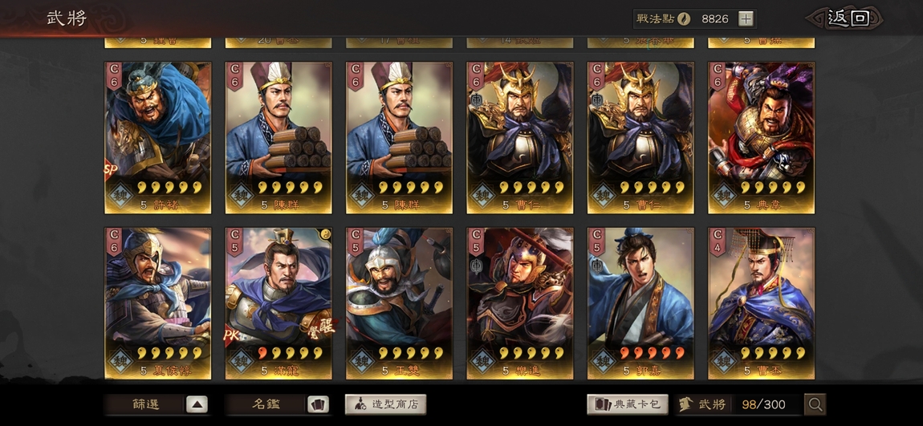Open the 典藏卡包 card pack
Viewport: 923px width, 426px height.
click(628, 404)
